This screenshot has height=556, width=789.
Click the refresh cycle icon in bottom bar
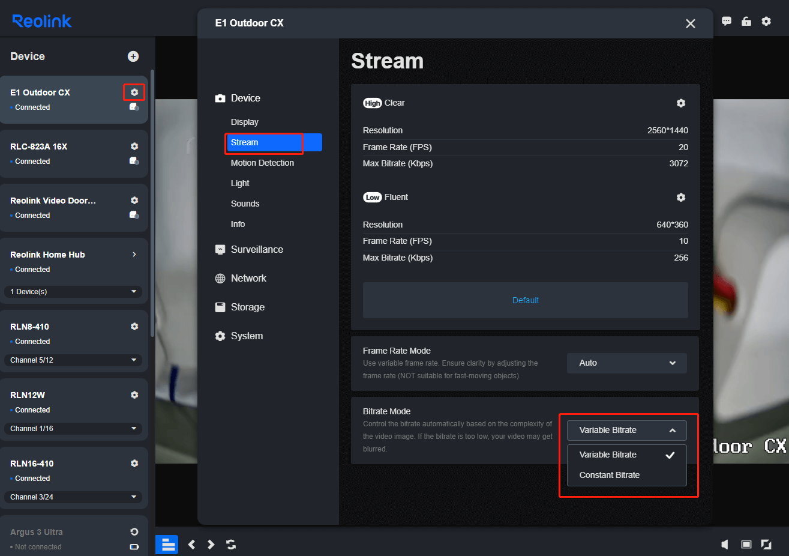(231, 544)
